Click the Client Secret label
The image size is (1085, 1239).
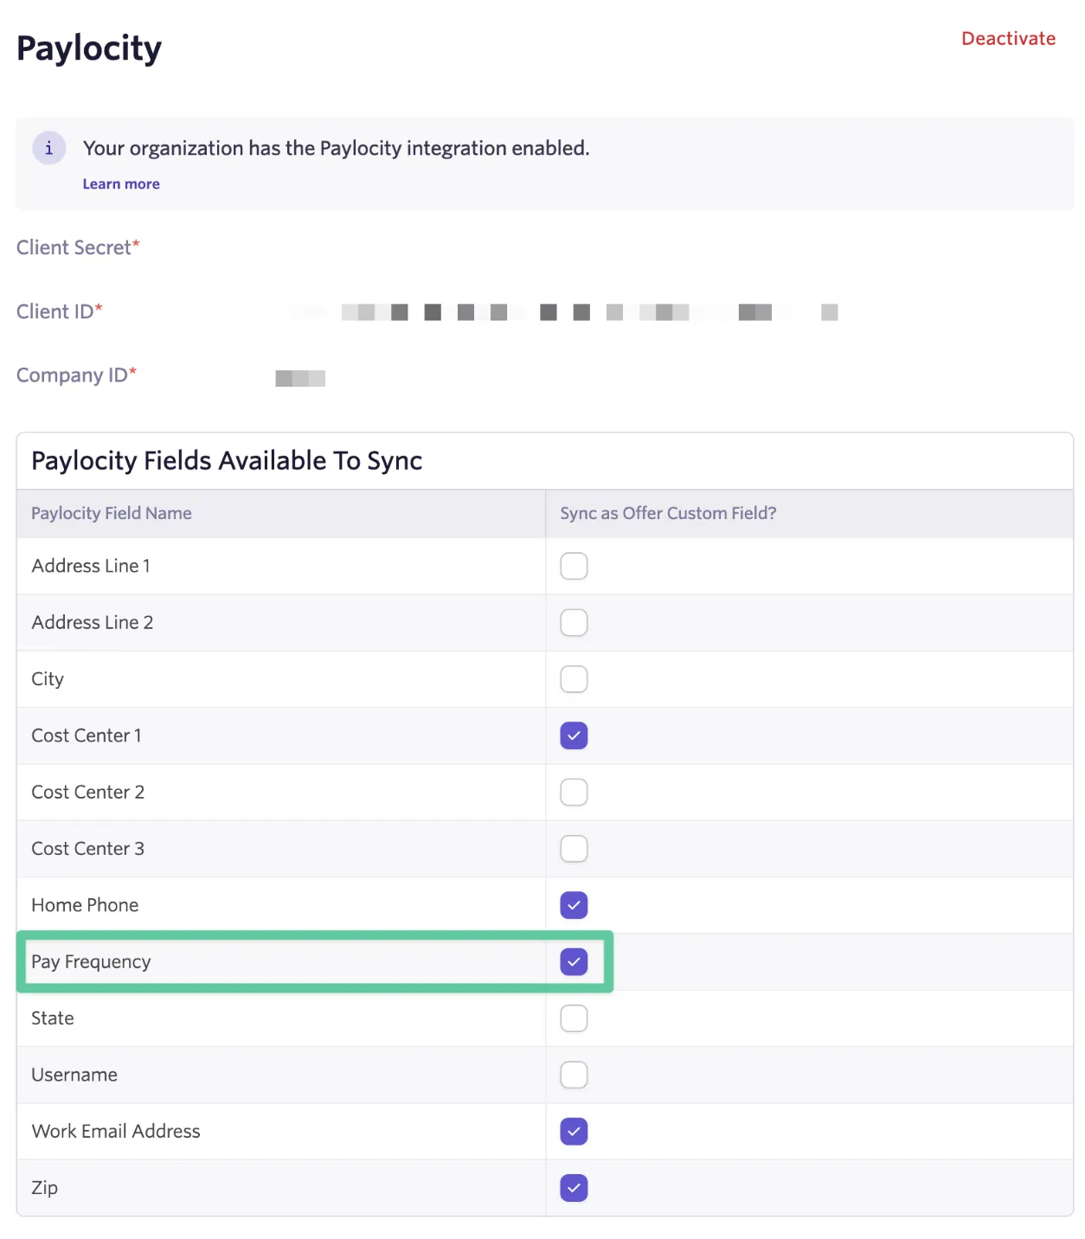pos(78,247)
